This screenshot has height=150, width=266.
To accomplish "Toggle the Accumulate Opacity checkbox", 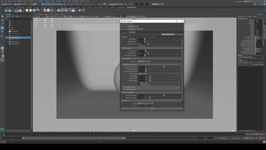I will [x=138, y=85].
